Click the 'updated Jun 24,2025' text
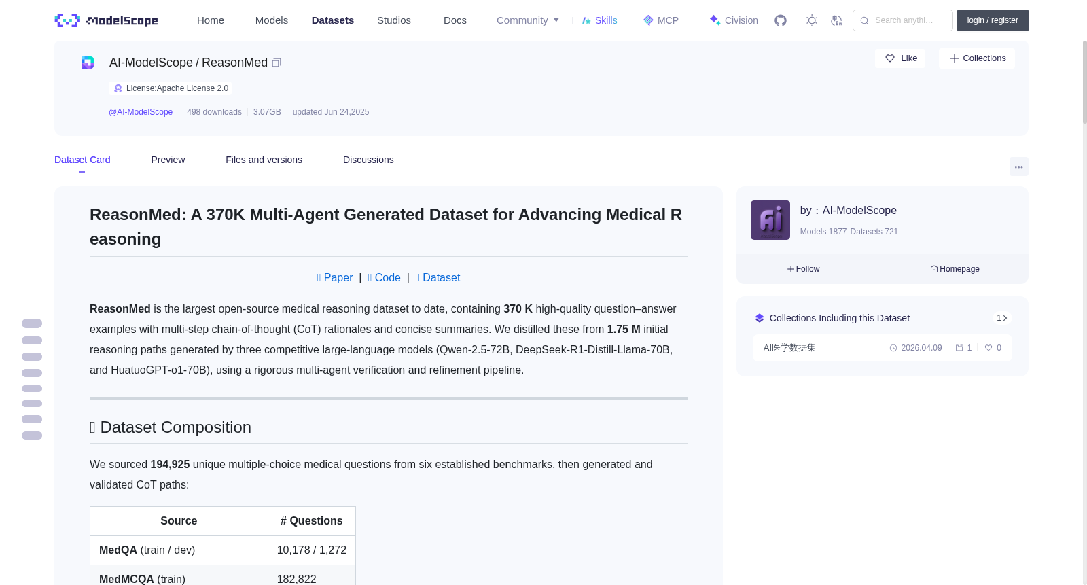The image size is (1087, 585). (x=331, y=112)
